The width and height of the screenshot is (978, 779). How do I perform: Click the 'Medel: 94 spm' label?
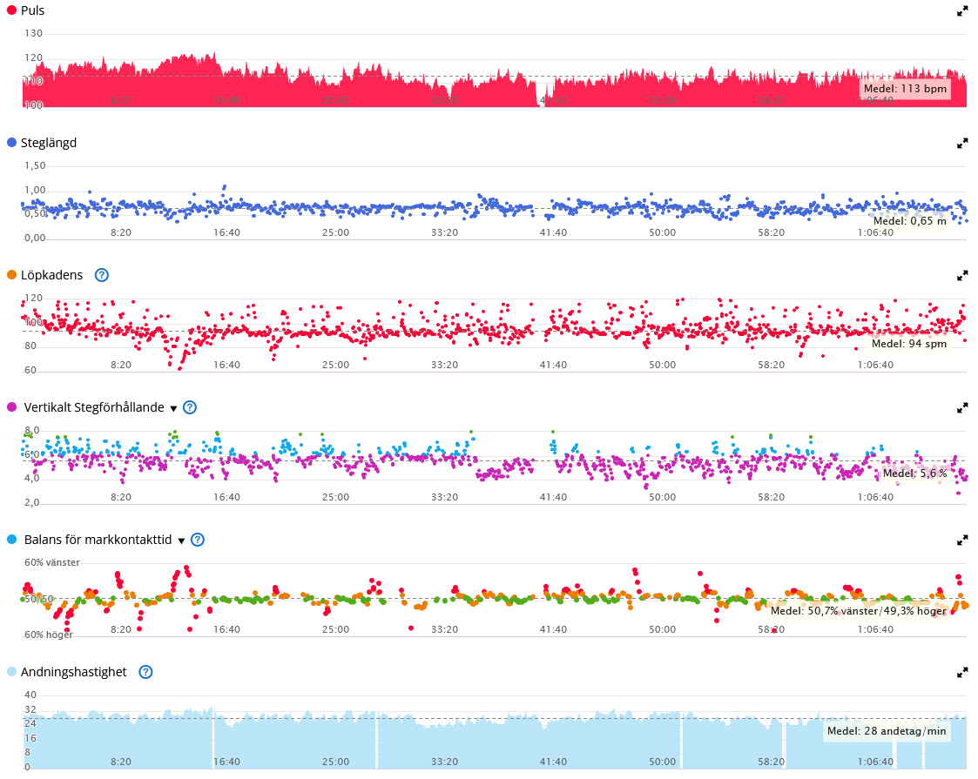[909, 344]
